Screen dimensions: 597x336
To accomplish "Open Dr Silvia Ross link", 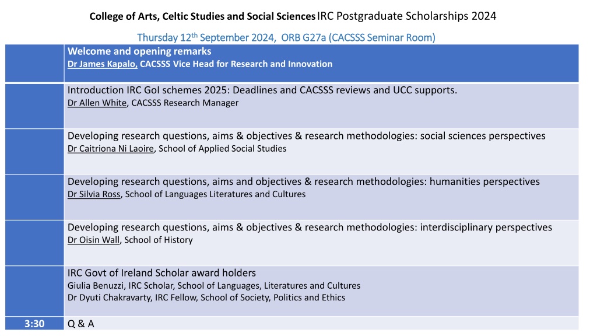I will coord(94,194).
